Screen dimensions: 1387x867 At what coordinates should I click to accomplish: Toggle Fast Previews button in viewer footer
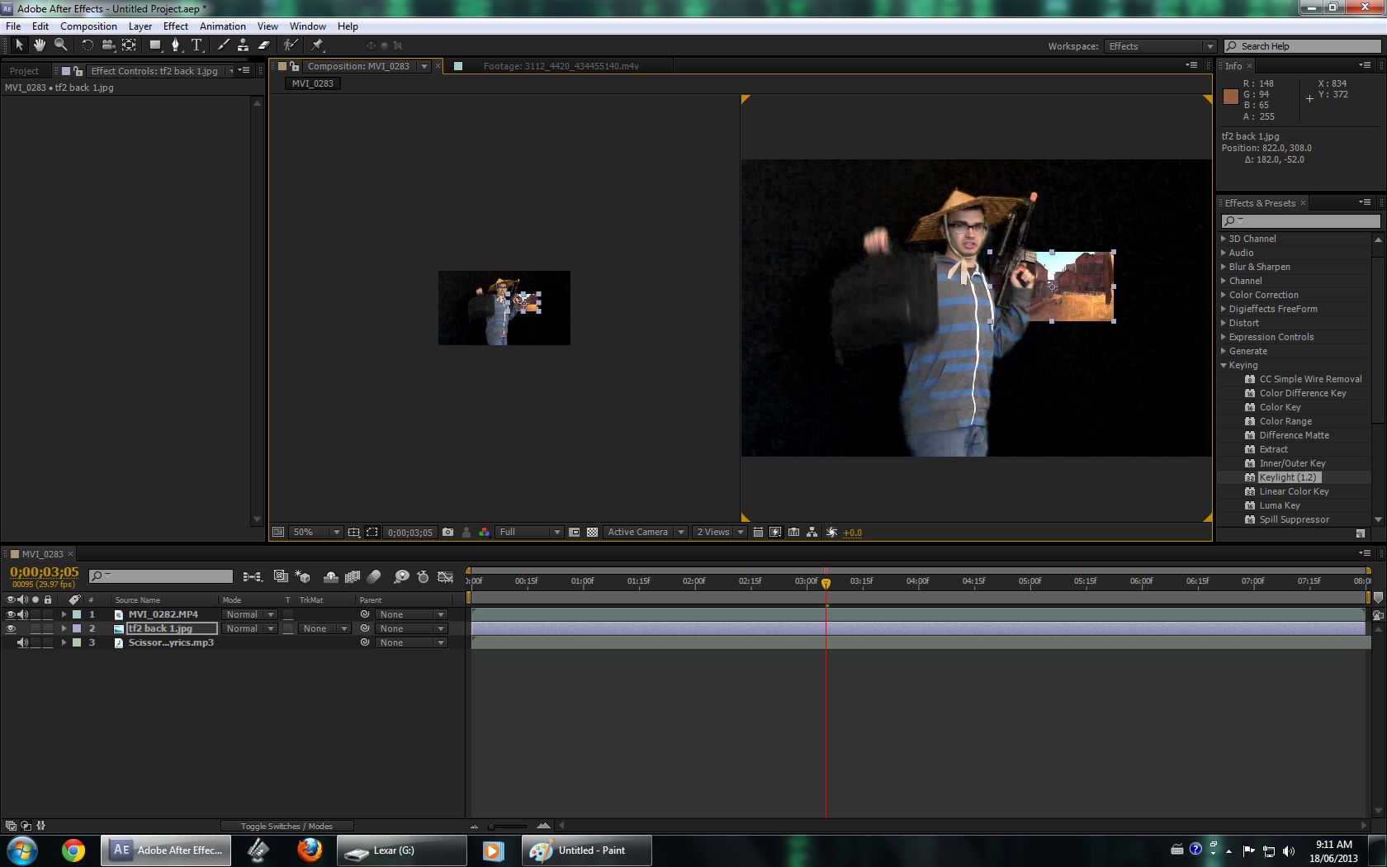tap(775, 533)
